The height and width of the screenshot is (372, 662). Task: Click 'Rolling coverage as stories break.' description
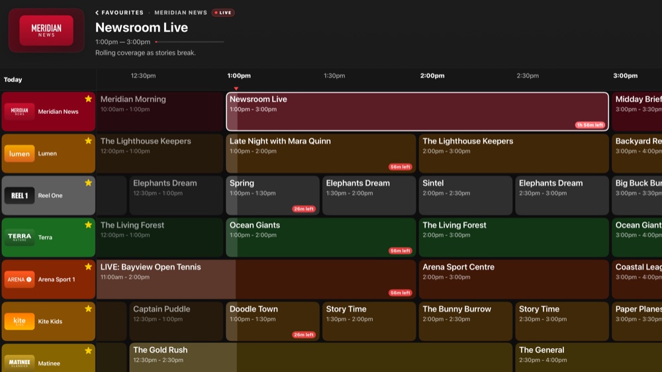[x=145, y=53]
